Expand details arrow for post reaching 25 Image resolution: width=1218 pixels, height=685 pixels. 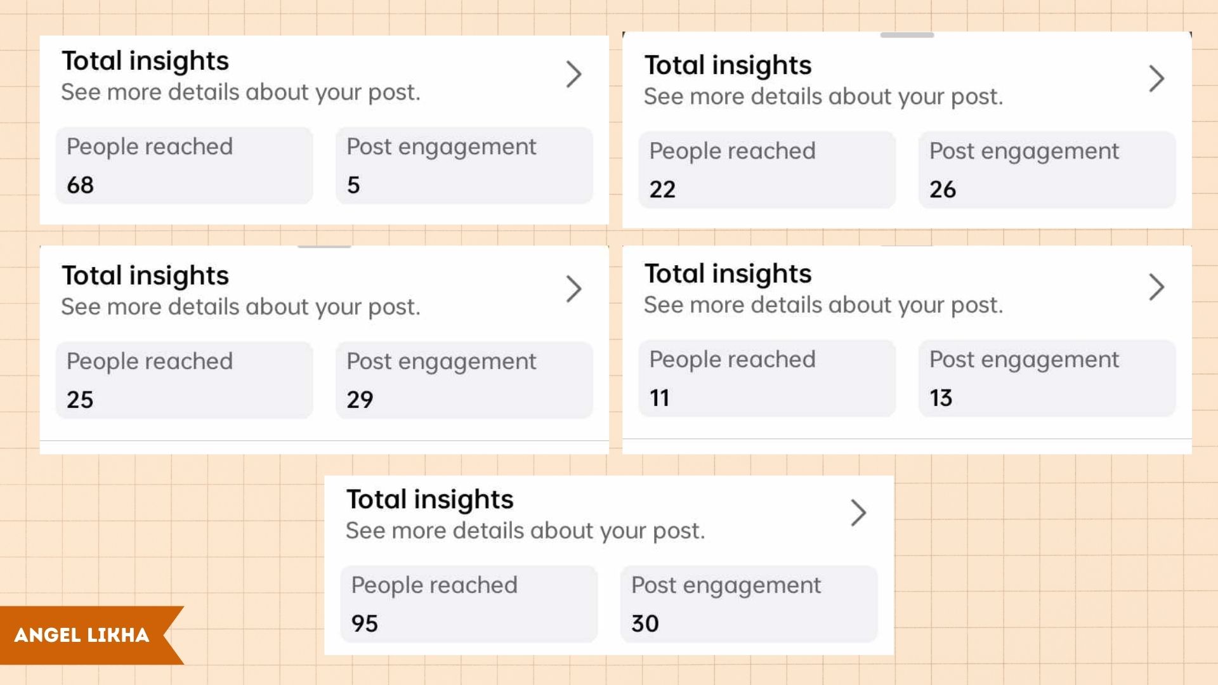click(x=573, y=289)
